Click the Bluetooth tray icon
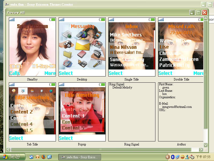The width and height of the screenshot is (214, 161). point(173,157)
